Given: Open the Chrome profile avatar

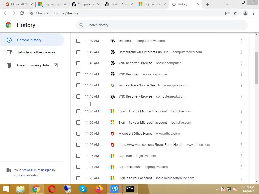Looking at the screenshot, I should (x=245, y=13).
